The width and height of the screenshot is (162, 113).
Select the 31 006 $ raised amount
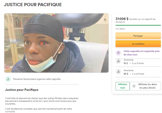coord(122,19)
